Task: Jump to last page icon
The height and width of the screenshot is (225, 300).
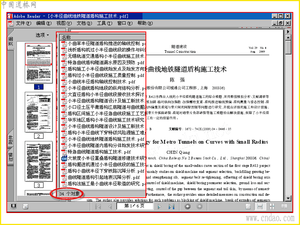Action: [x=171, y=207]
